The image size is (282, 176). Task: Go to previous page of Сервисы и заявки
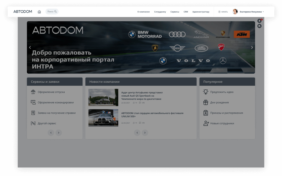(51, 133)
